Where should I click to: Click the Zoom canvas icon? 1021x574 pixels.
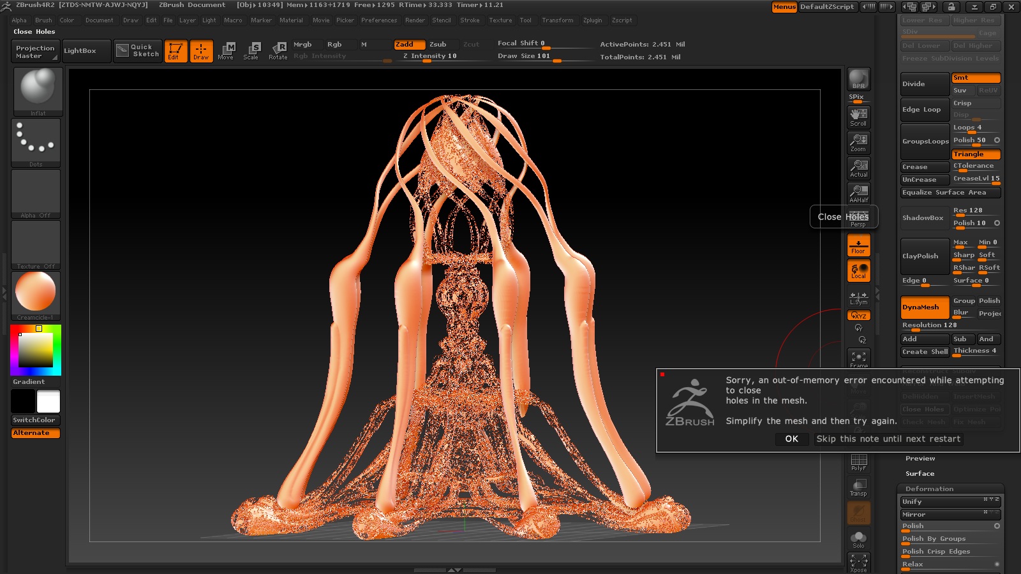[859, 142]
